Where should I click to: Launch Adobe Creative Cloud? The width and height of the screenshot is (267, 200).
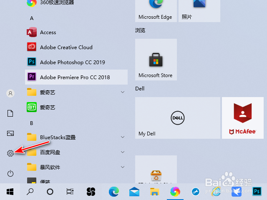coord(76,47)
